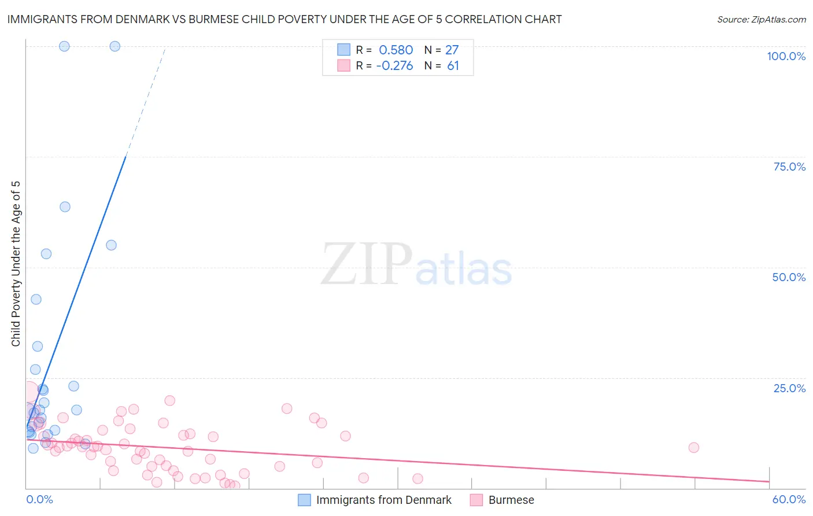
Task: Click the blue Immigrants from Denmark legend swatch
Action: pos(304,500)
